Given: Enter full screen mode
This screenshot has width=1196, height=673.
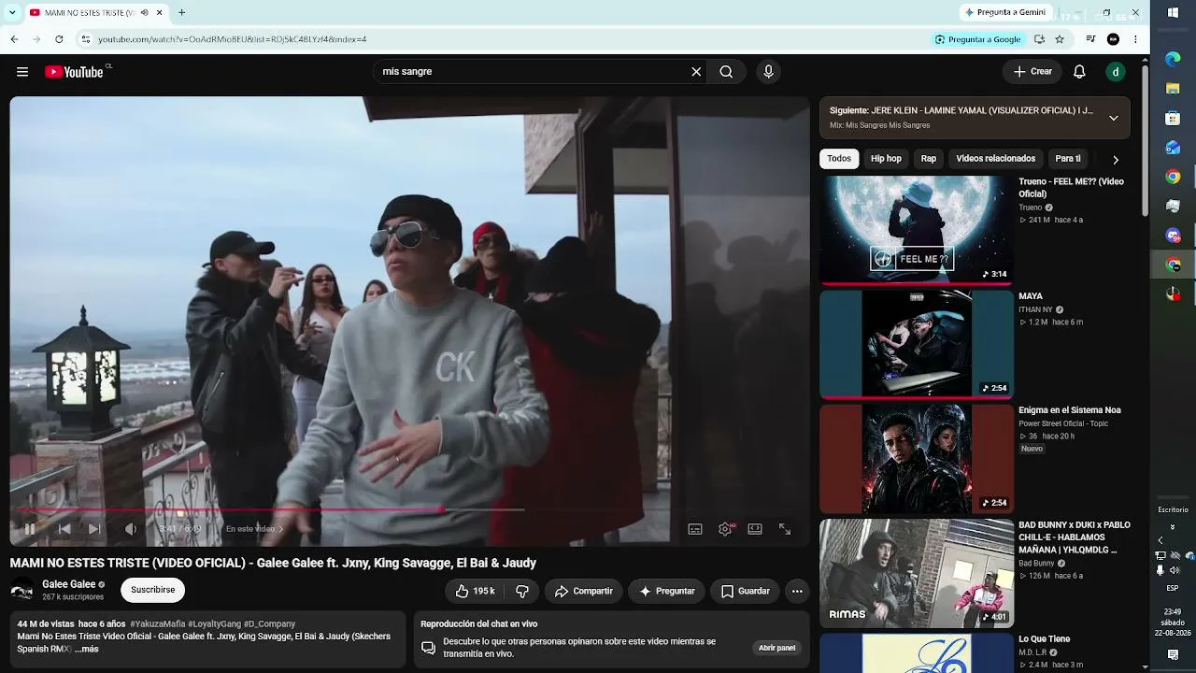Looking at the screenshot, I should click(x=785, y=529).
